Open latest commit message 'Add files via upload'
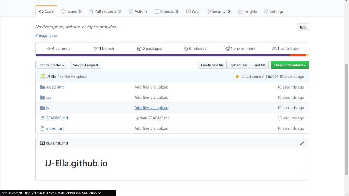This screenshot has width=349, height=196. (x=72, y=77)
